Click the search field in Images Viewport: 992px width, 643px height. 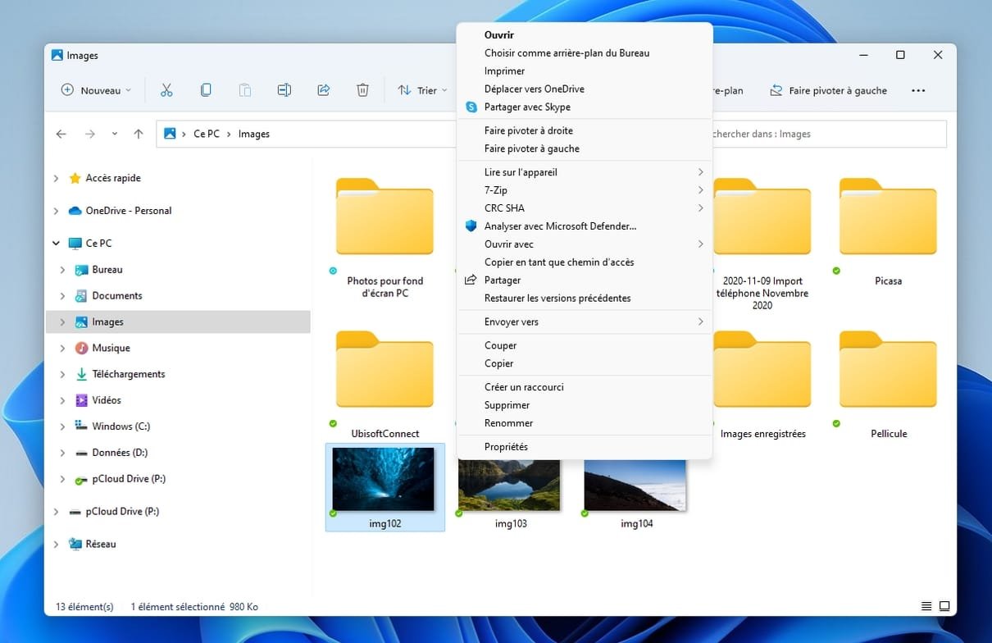(829, 134)
